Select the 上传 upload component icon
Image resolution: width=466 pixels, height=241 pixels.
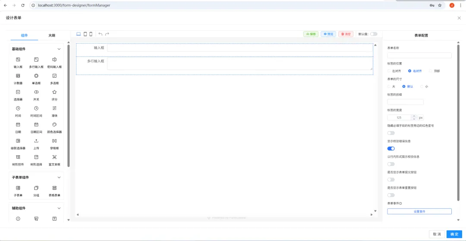36,141
